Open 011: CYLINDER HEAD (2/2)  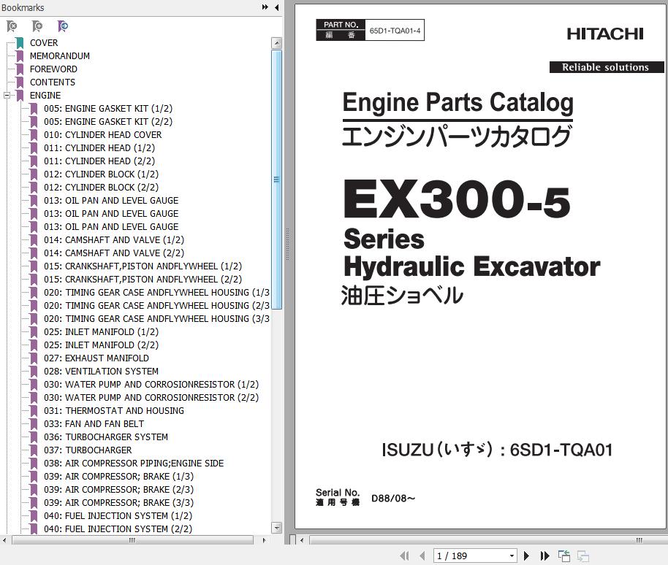click(99, 161)
